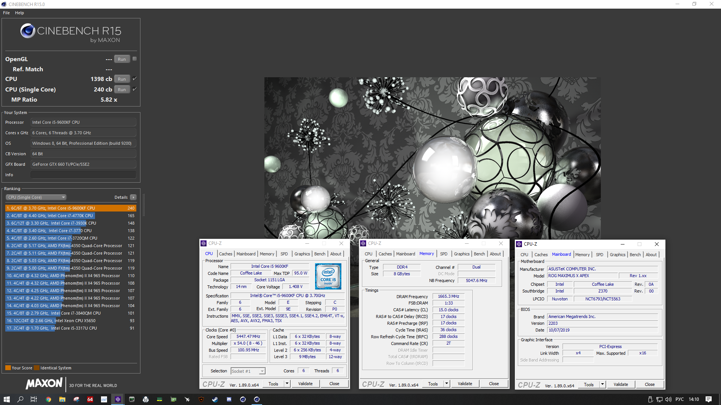Open Discord from the taskbar
Image resolution: width=721 pixels, height=405 pixels.
[x=229, y=399]
